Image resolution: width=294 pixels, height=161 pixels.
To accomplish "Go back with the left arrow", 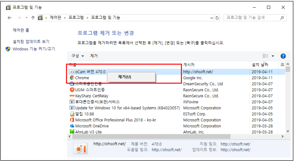I will [x=10, y=18].
